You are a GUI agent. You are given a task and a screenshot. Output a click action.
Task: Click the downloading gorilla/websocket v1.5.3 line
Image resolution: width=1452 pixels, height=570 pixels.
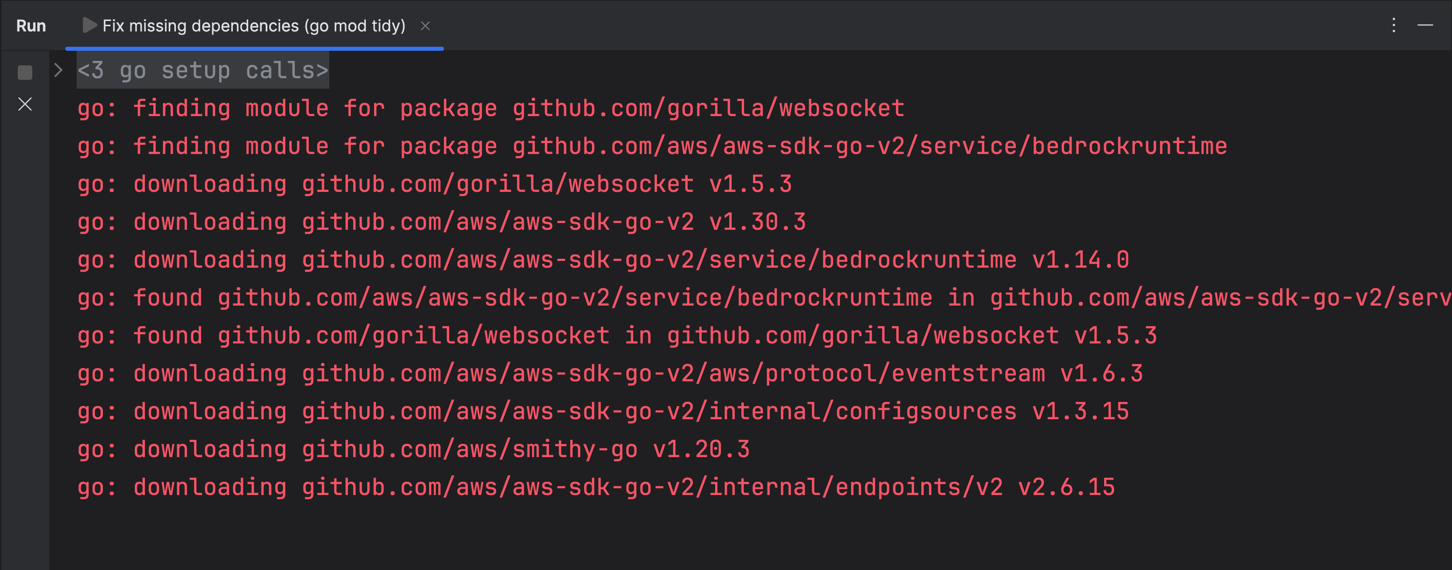(x=434, y=184)
